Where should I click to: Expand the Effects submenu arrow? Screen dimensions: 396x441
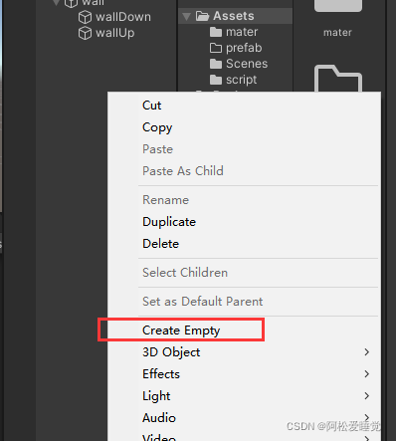[x=366, y=374]
